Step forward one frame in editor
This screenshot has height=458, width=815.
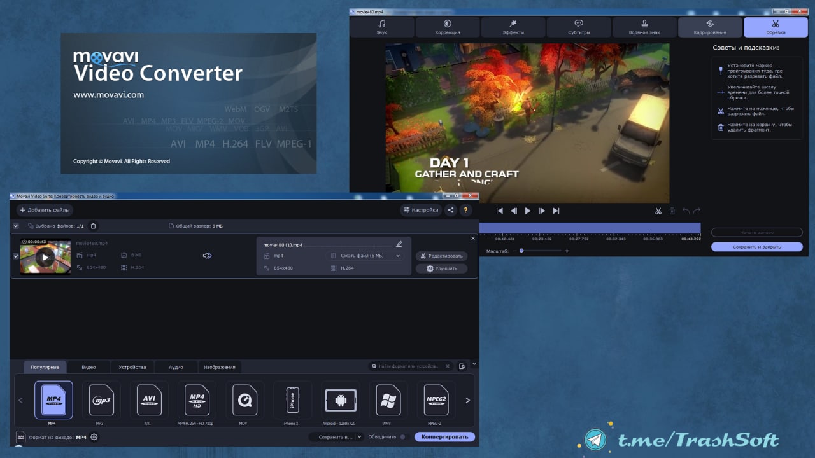[542, 211]
